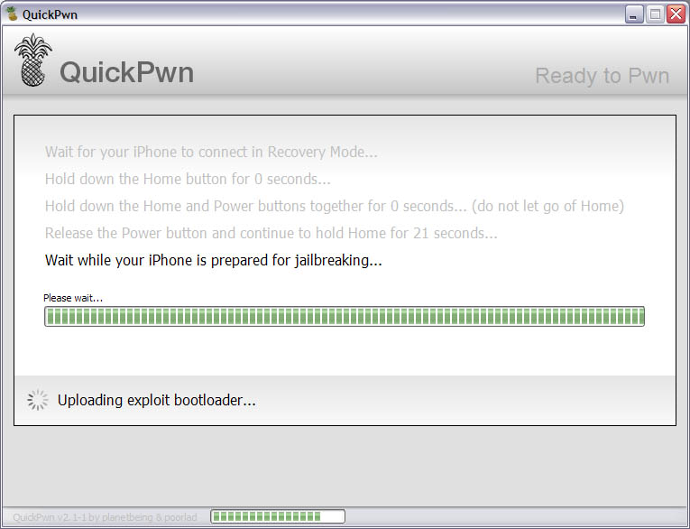Screen dimensions: 690x529
Task: Click the disabled maximize window button
Action: pyautogui.click(x=655, y=14)
